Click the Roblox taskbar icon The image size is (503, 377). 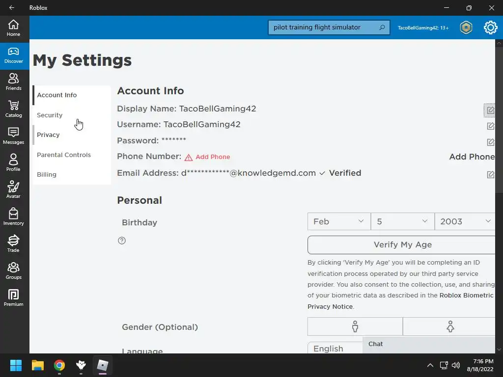[x=103, y=365]
